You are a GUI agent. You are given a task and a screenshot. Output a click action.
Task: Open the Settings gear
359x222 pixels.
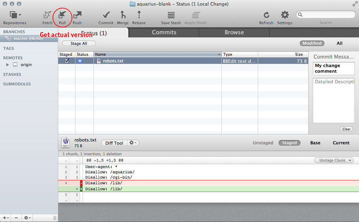pos(285,15)
